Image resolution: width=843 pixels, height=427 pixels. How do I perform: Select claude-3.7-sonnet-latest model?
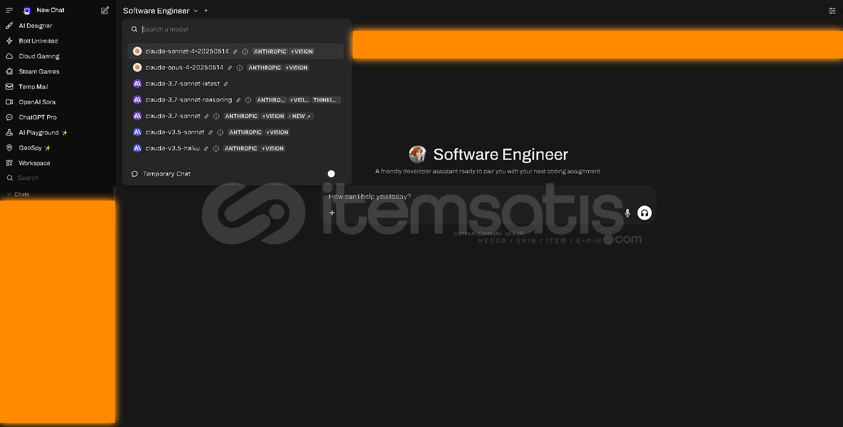click(x=236, y=84)
